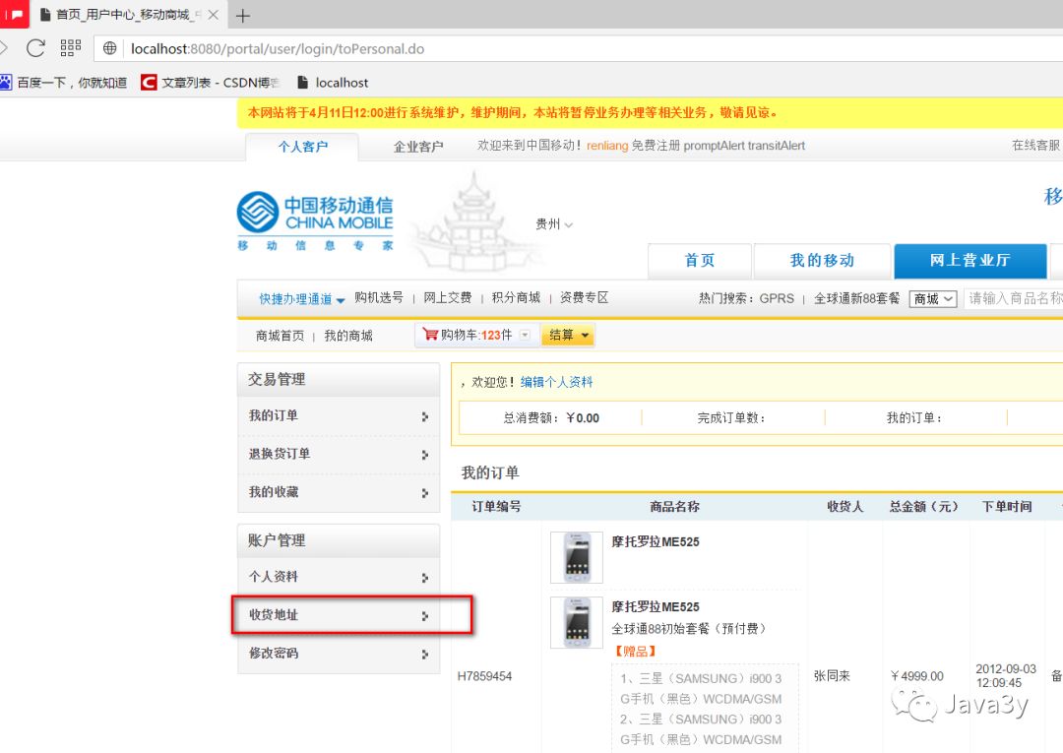
Task: Click the ￥4999.00 total amount cell
Action: pyautogui.click(x=916, y=676)
